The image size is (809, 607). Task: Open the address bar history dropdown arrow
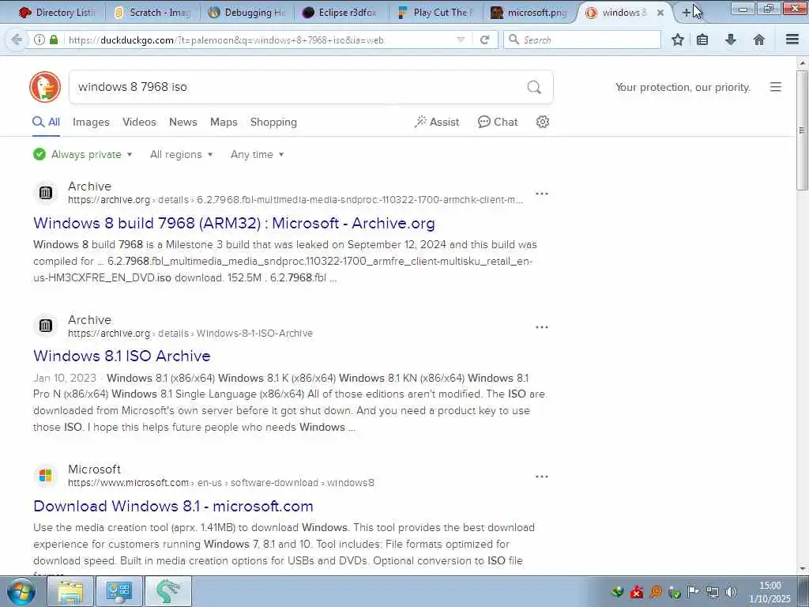(x=461, y=40)
